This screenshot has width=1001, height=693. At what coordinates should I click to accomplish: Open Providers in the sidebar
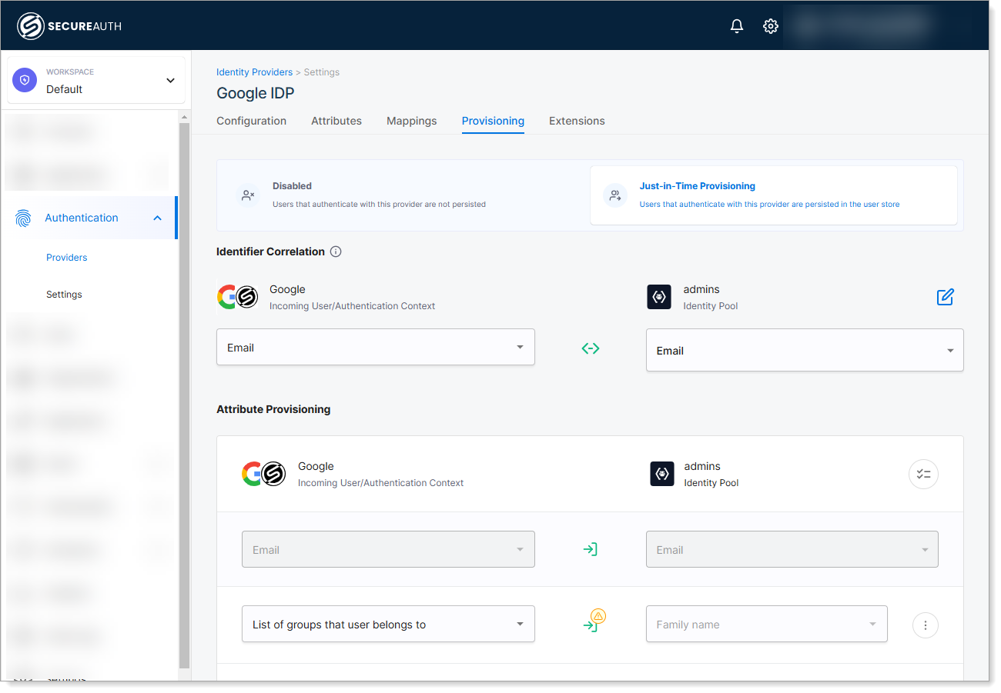point(66,258)
